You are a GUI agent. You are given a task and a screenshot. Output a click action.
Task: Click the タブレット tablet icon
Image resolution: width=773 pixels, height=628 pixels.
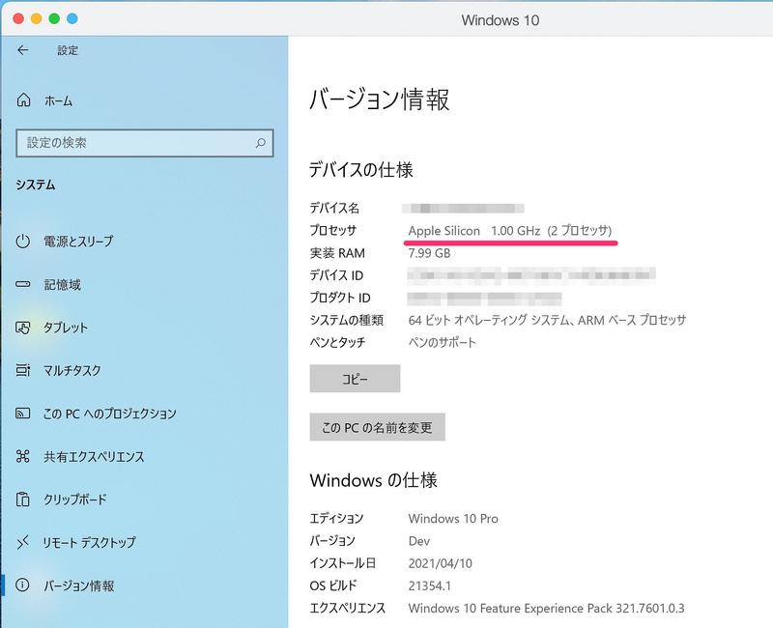(x=23, y=328)
